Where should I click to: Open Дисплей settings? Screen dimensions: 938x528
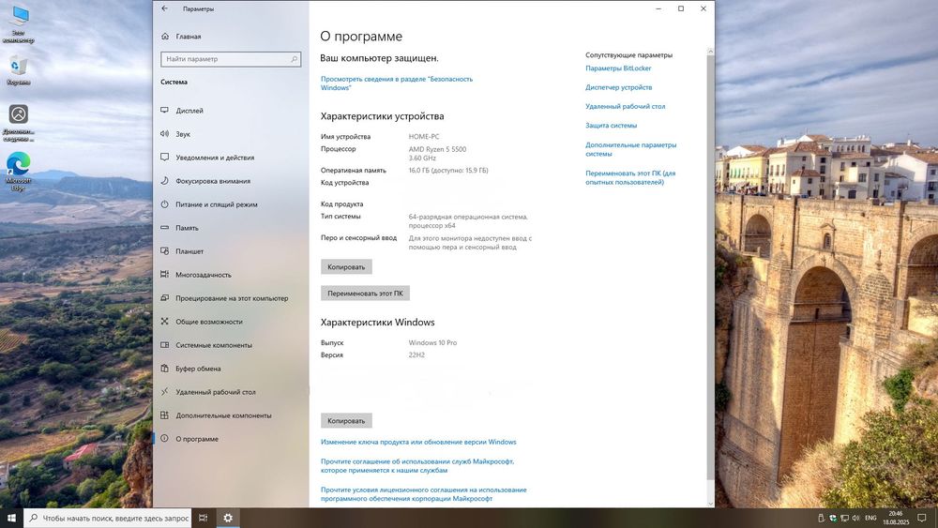click(183, 111)
